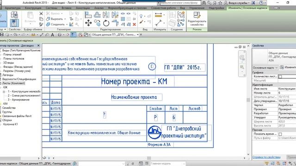Expand sheet 1 - Конструкции железоб node
This screenshot has height=166, width=296.
coord(4,91)
